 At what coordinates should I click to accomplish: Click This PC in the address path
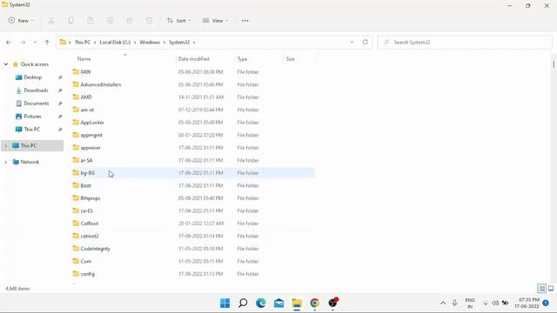(x=83, y=43)
